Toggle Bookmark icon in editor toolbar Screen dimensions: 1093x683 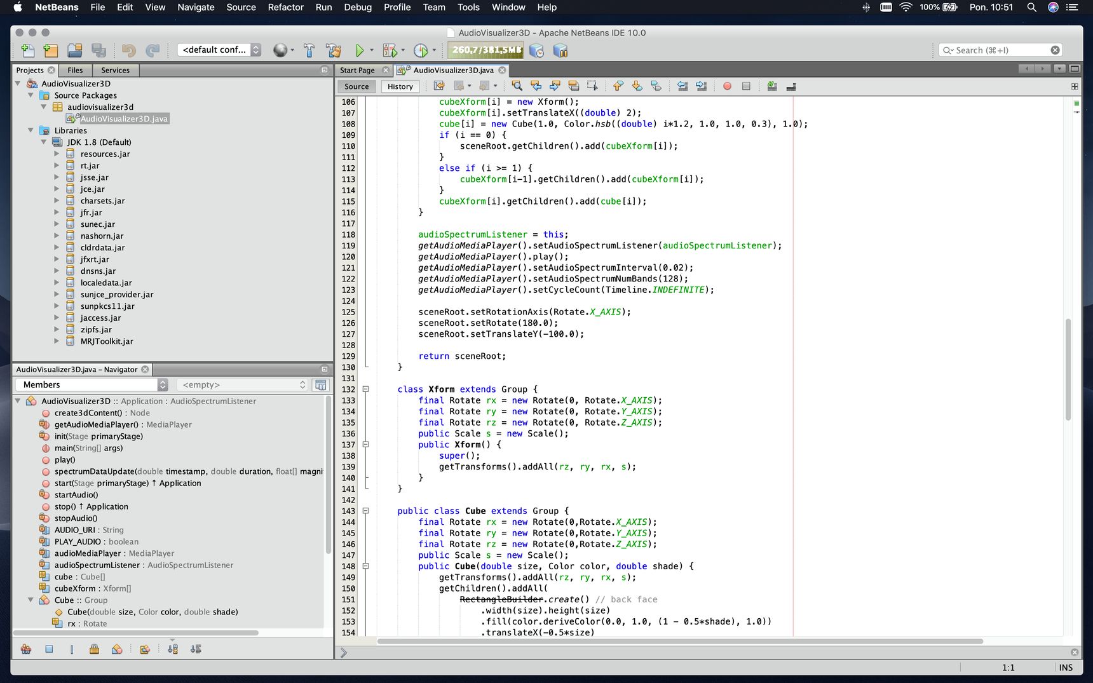point(656,86)
